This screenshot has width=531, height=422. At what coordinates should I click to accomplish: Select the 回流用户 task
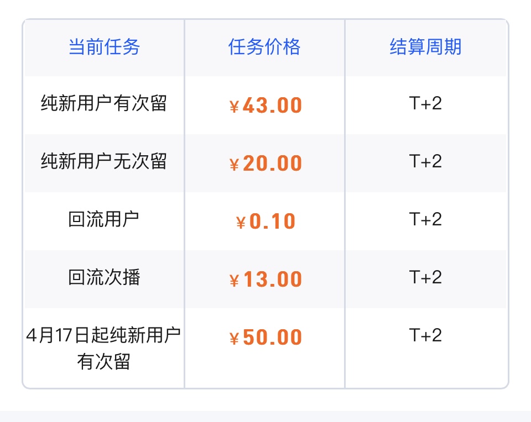[103, 219]
